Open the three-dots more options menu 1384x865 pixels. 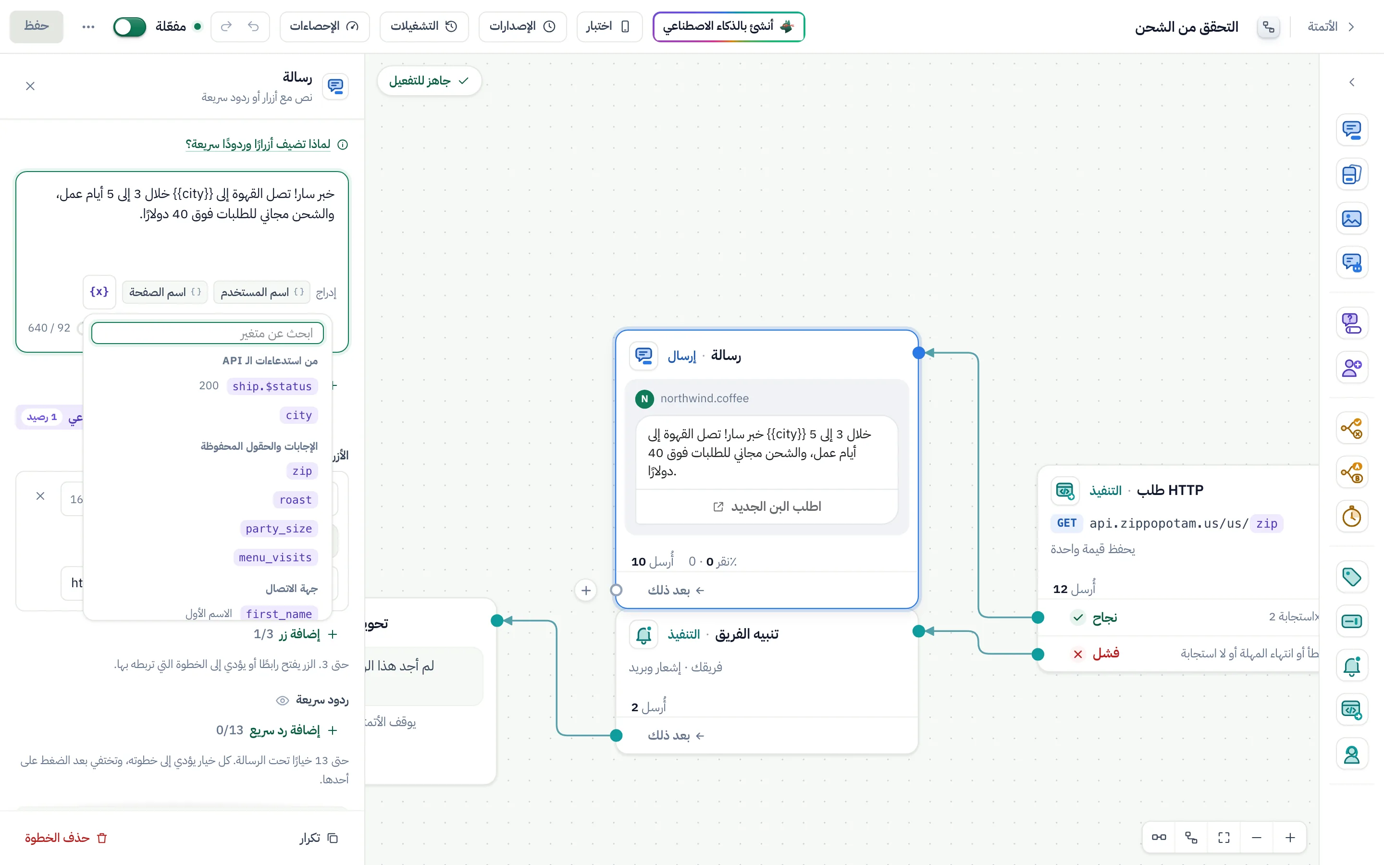point(88,27)
